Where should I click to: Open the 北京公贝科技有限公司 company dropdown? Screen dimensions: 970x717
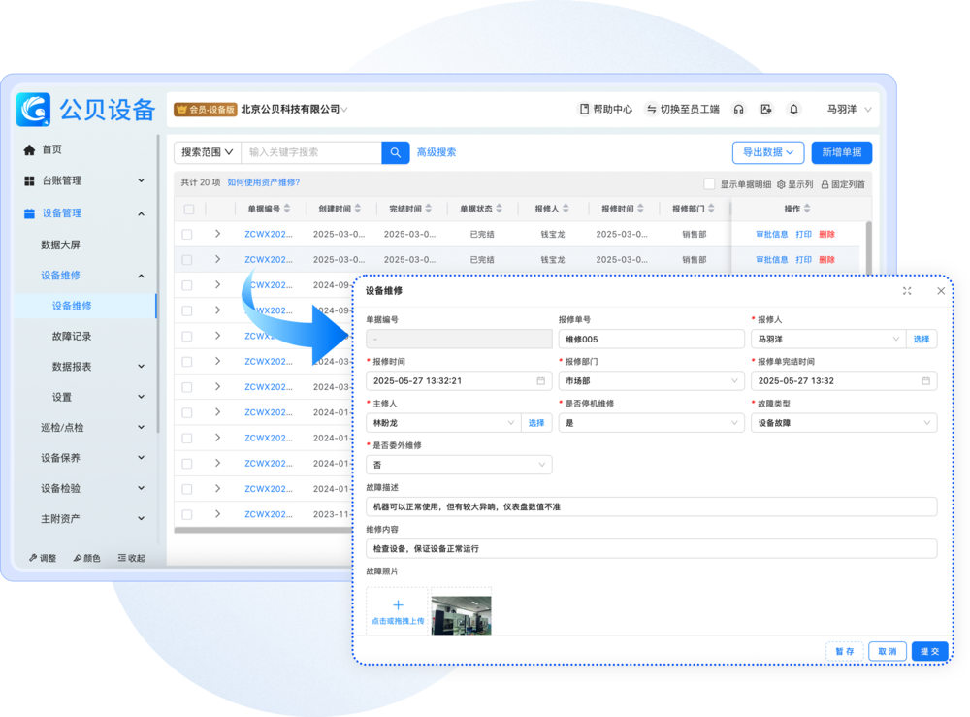pyautogui.click(x=294, y=110)
